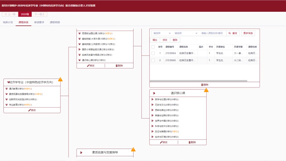The height and width of the screenshot is (161, 286).
Task: Click the 更多筛选 button
Action: 248,33
